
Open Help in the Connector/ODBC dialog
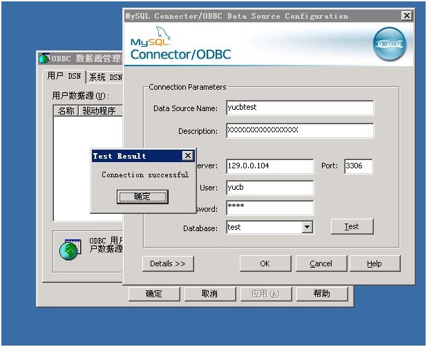click(374, 264)
